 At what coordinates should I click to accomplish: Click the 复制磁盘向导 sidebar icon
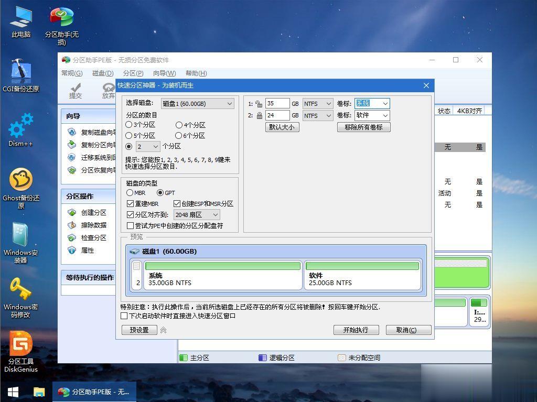pyautogui.click(x=72, y=132)
